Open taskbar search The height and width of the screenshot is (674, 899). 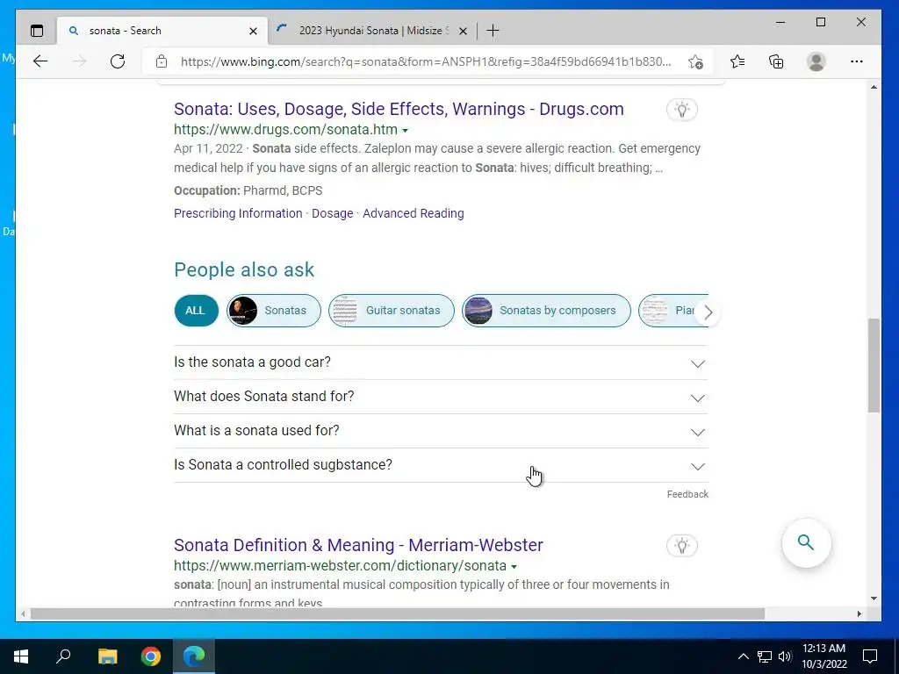63,656
